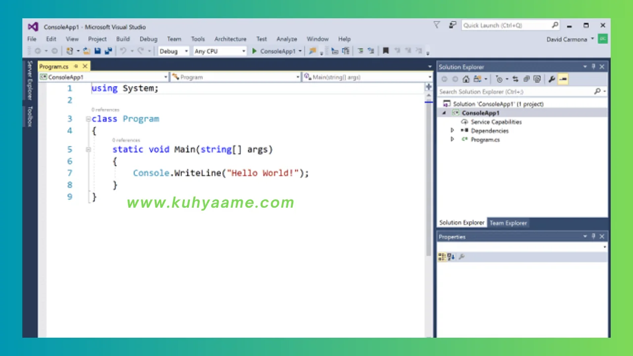Toggle Categorized view in Properties panel

click(442, 257)
